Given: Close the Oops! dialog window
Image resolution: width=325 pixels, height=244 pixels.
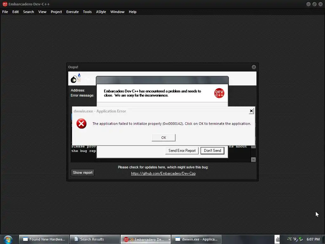Looking at the screenshot, I should pos(254,67).
